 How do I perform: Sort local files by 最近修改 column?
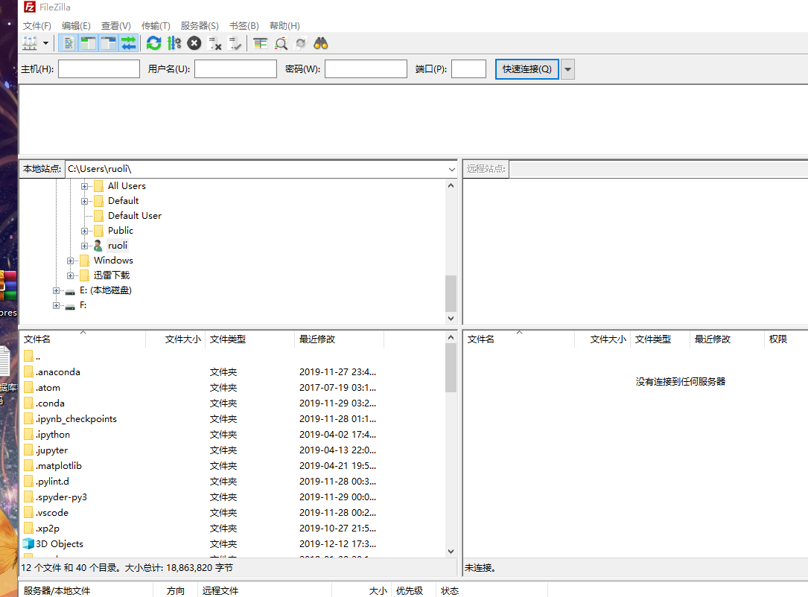[340, 339]
